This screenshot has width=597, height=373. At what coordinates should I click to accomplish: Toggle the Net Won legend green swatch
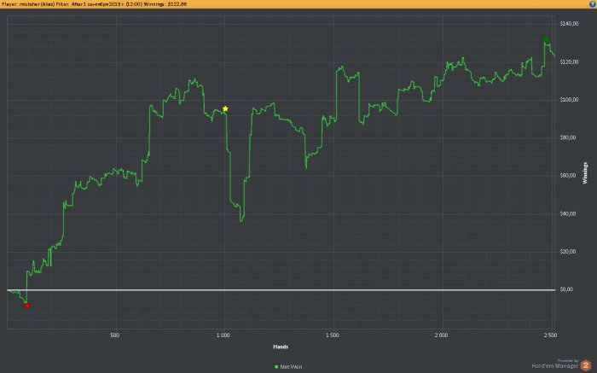276,366
